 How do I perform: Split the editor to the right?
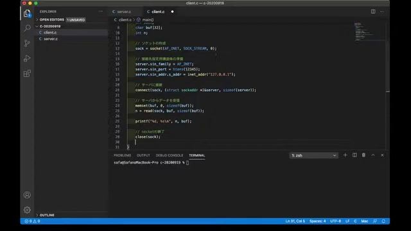373,12
